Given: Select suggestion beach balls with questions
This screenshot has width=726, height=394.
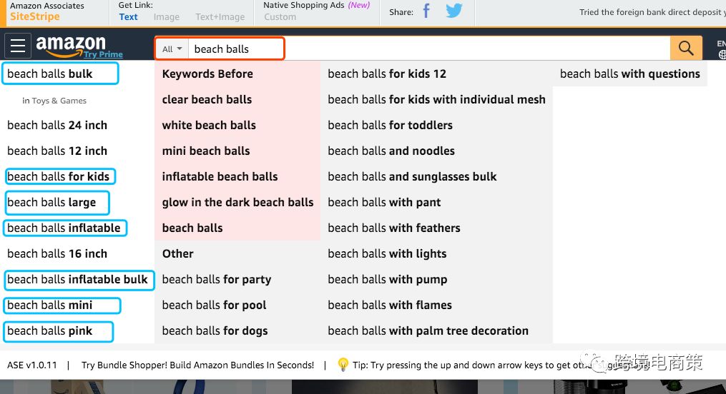Looking at the screenshot, I should (x=630, y=74).
